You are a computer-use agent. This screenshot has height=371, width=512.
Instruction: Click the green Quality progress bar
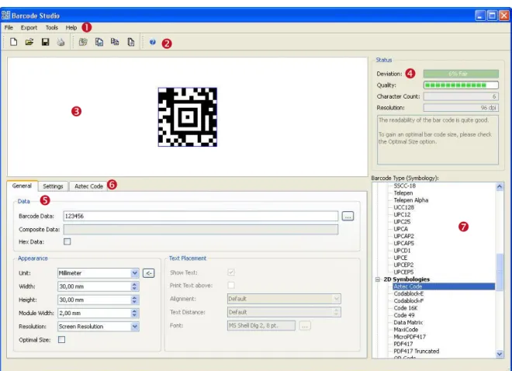(461, 85)
